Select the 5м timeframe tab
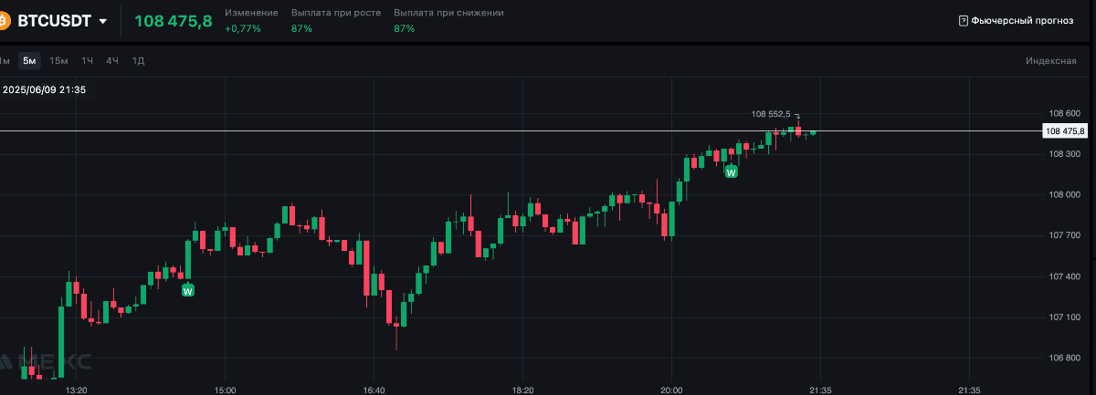 pyautogui.click(x=30, y=61)
